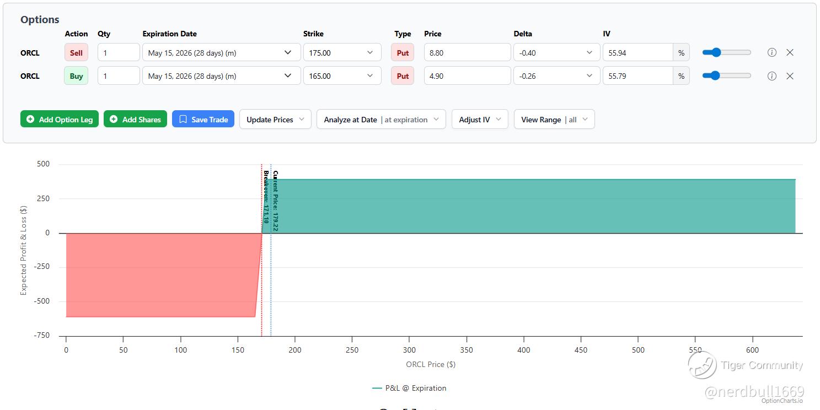Toggle the Buy action on second leg
The height and width of the screenshot is (410, 820).
76,76
